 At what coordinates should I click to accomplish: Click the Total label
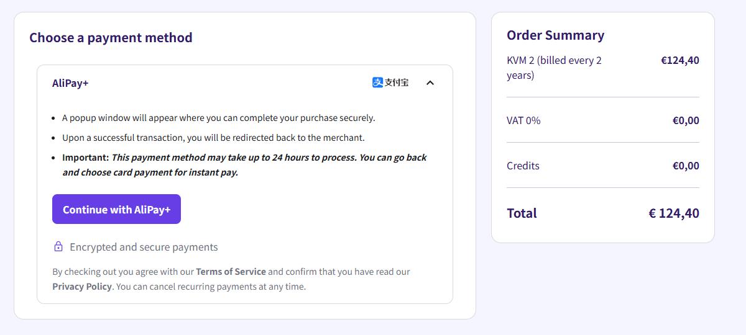click(x=522, y=213)
